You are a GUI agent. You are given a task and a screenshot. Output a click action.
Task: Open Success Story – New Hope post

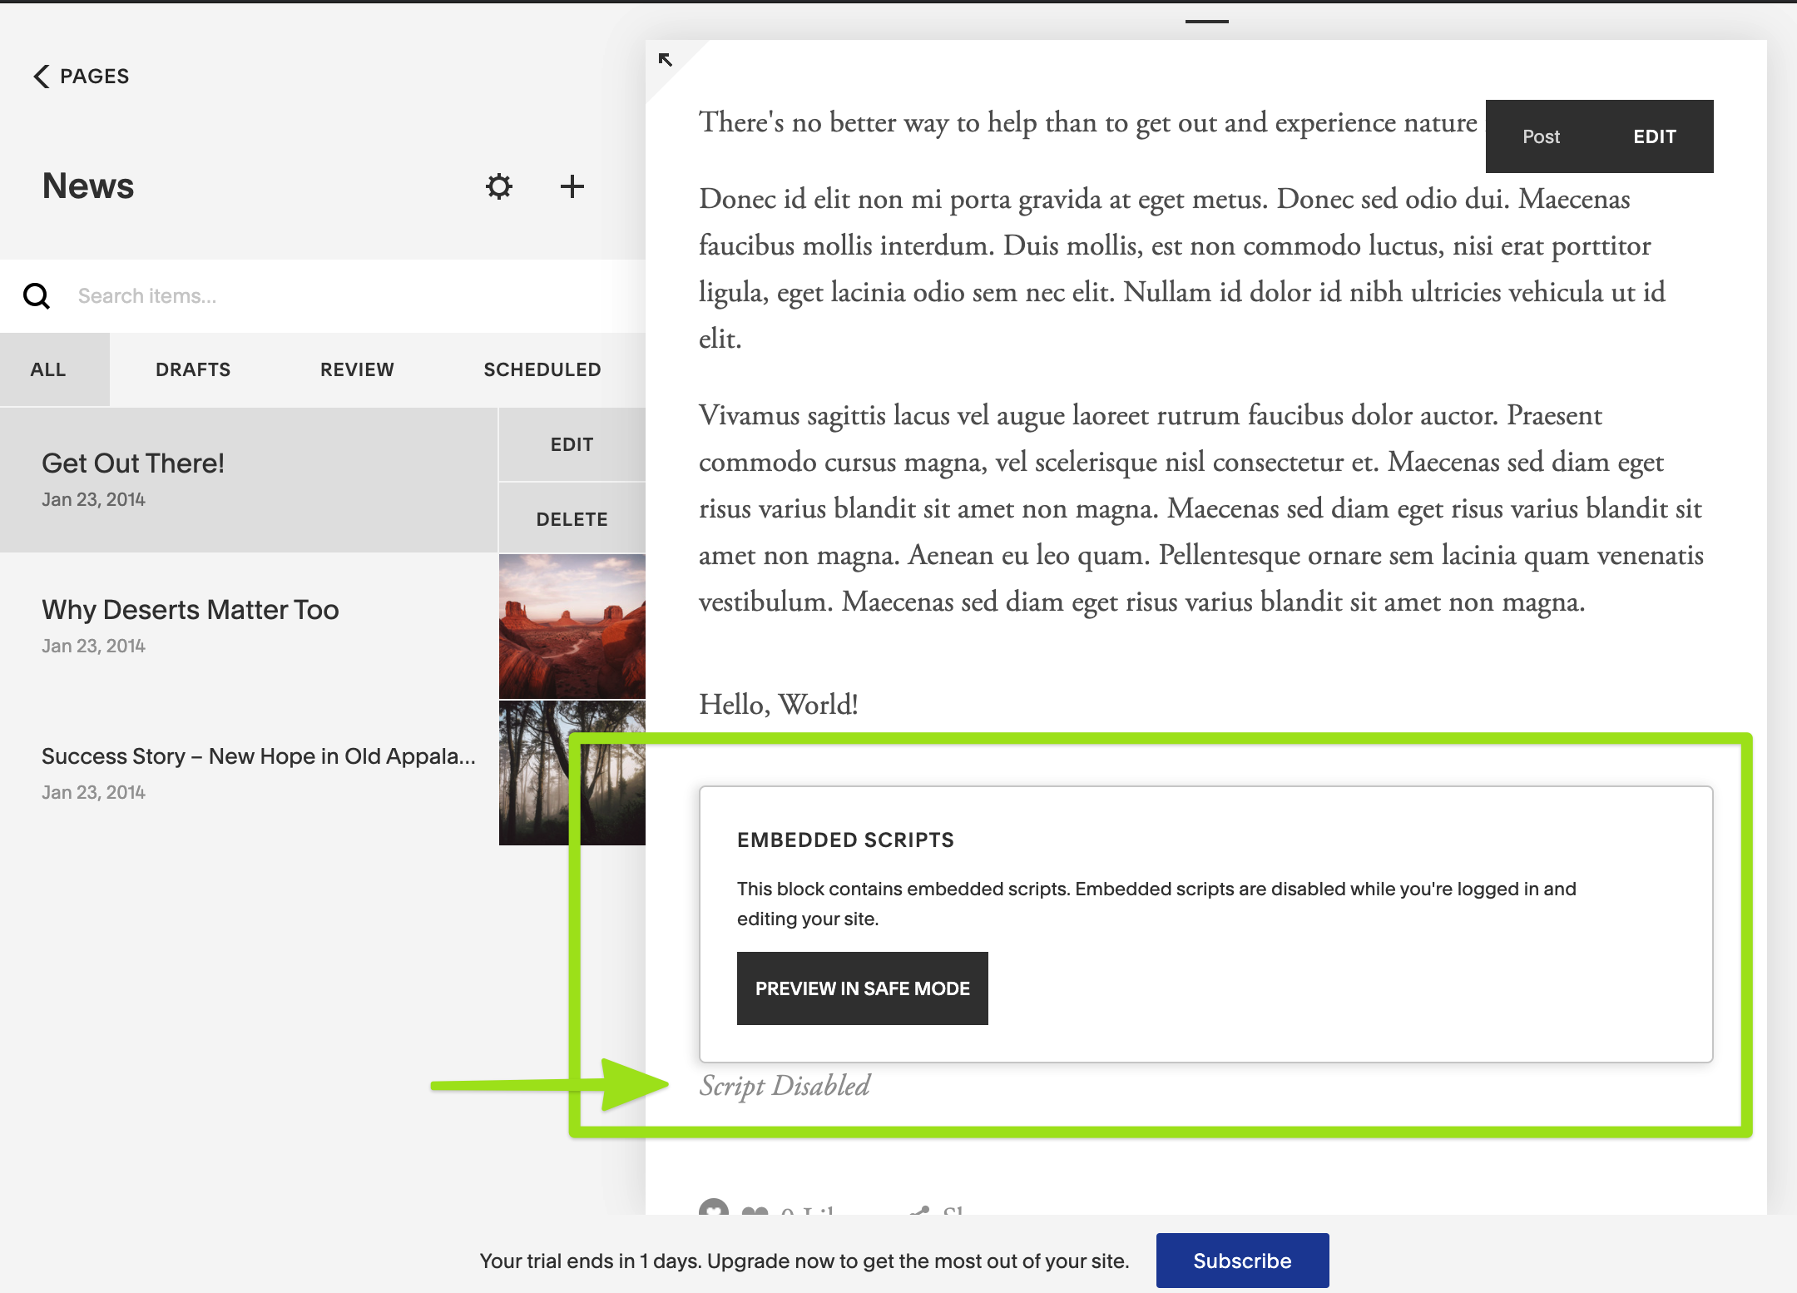(258, 756)
